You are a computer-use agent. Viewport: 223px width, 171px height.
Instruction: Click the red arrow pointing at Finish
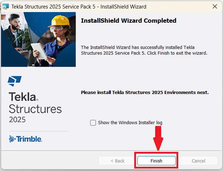point(158,138)
